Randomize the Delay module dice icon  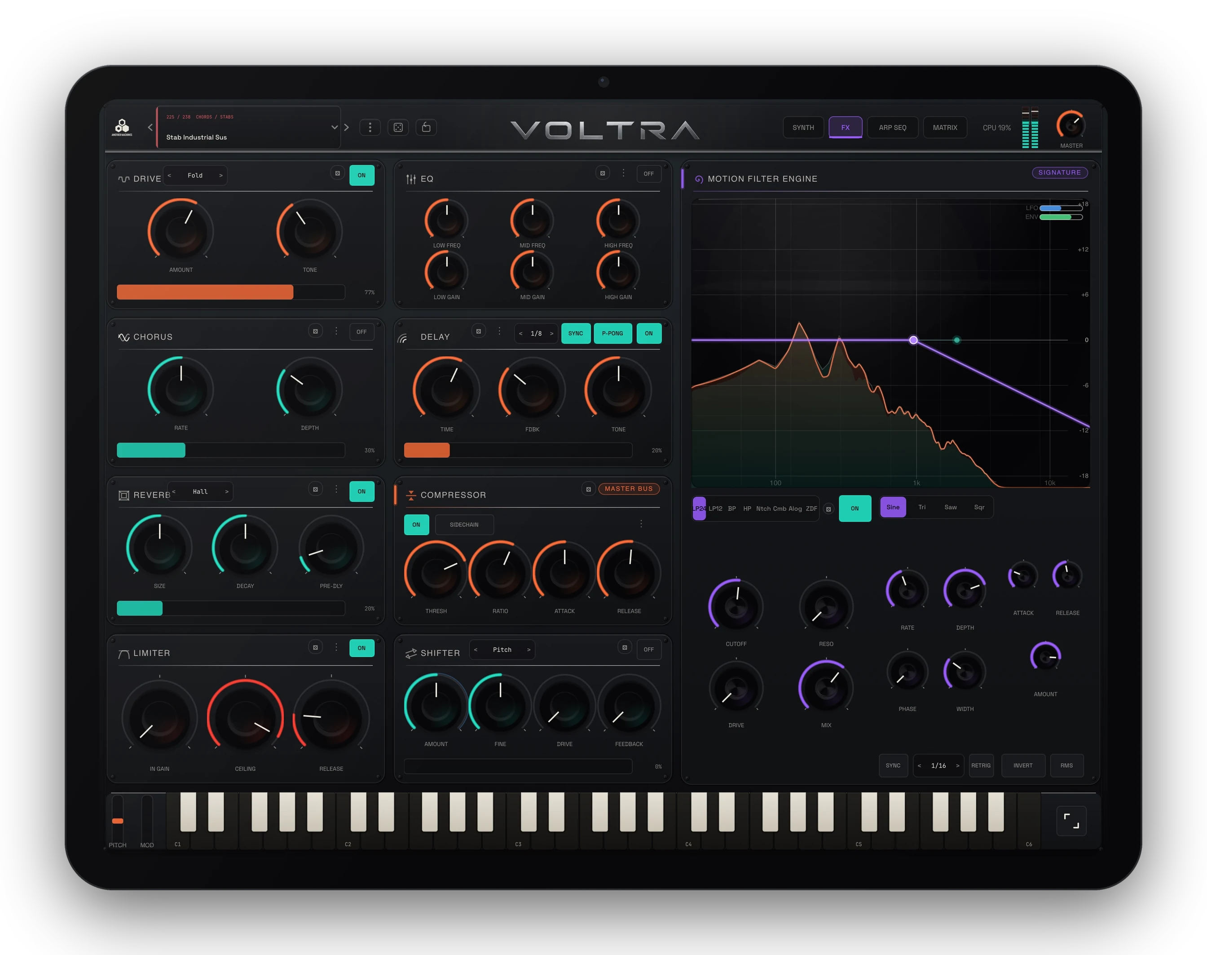pyautogui.click(x=478, y=332)
